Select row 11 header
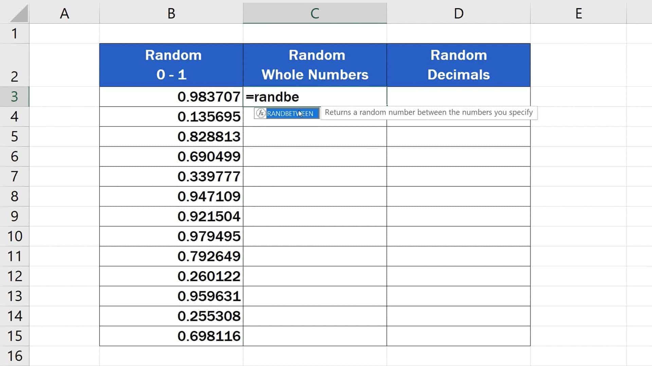Image resolution: width=652 pixels, height=366 pixels. point(15,256)
